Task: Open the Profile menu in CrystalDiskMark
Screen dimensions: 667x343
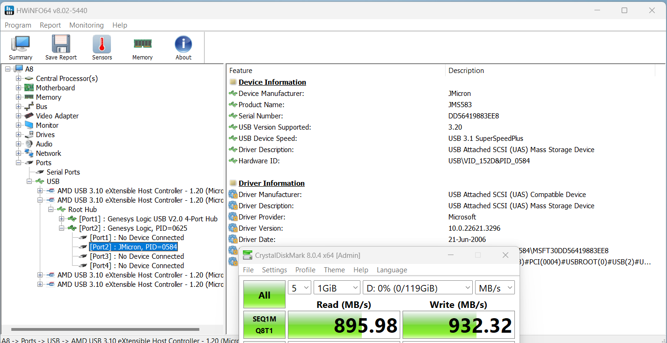Action: tap(305, 270)
